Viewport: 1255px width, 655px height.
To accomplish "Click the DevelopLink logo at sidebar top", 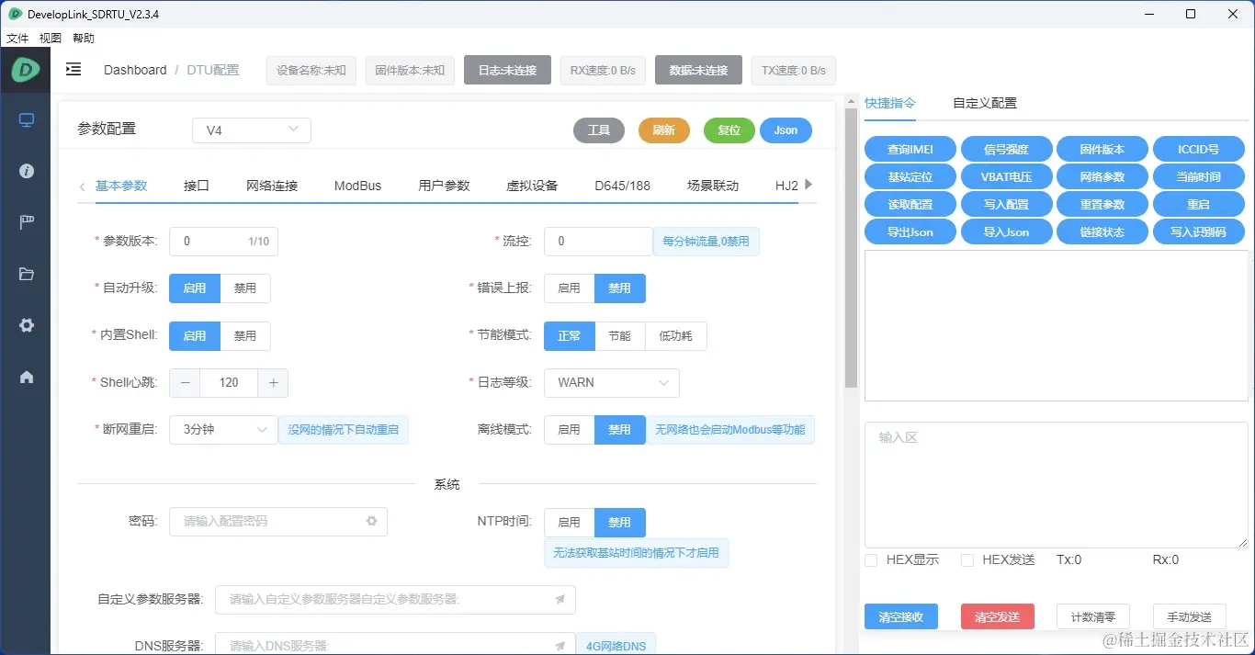I will (25, 70).
